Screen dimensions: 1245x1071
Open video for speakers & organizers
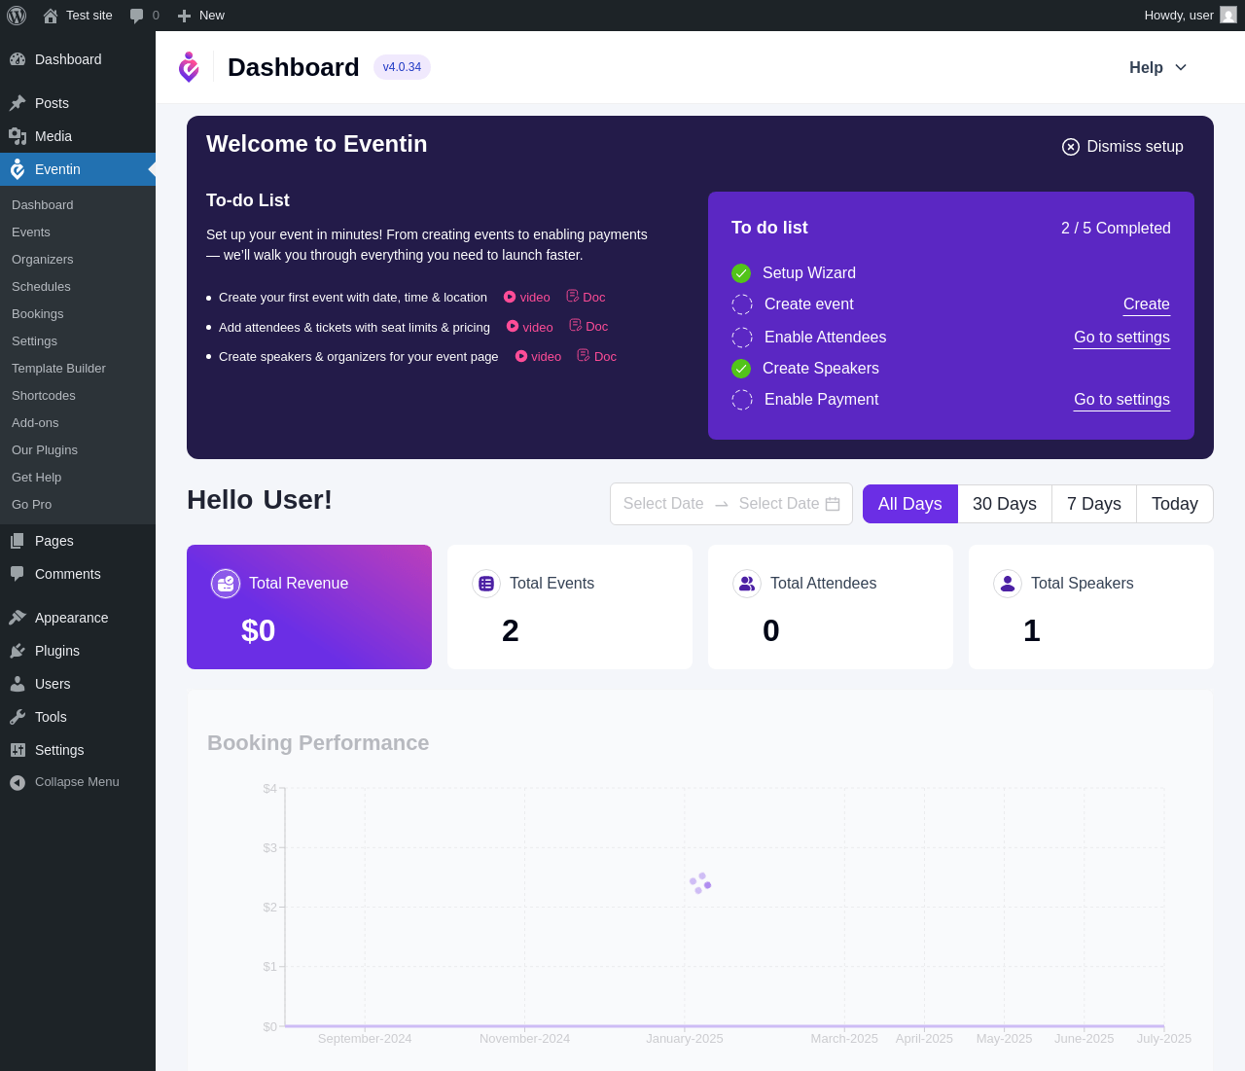[x=539, y=357]
